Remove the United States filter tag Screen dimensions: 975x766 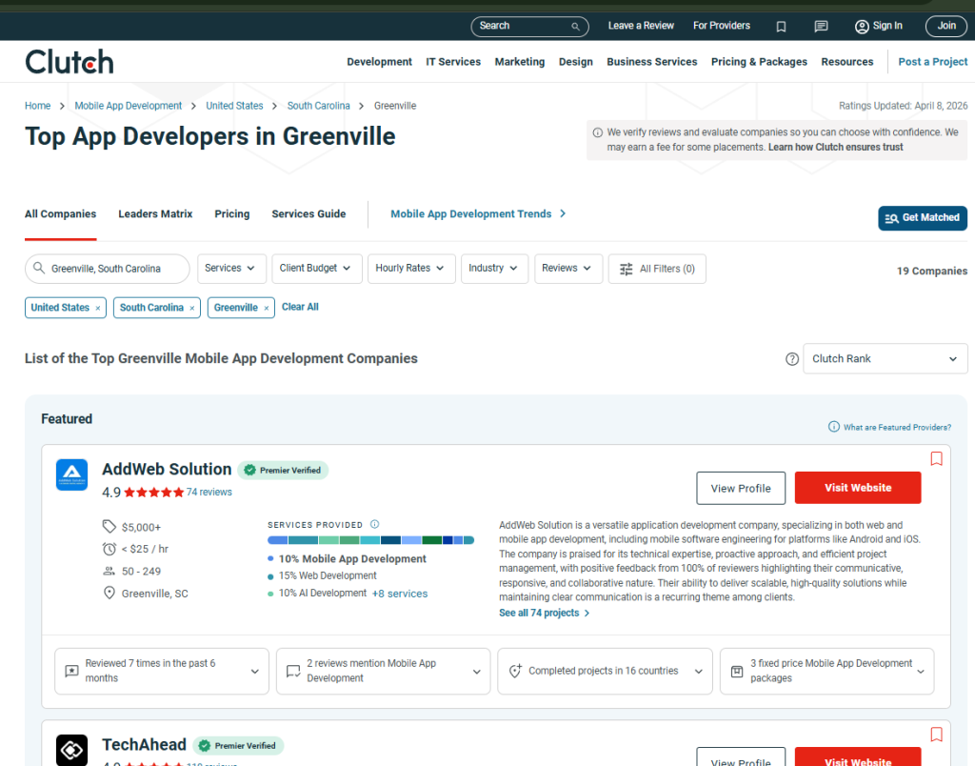click(x=97, y=308)
